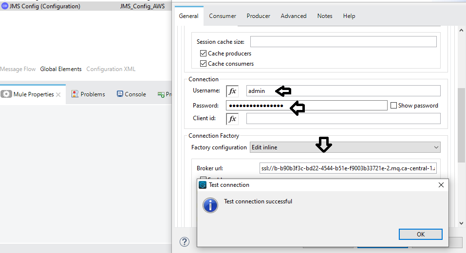Viewport: 466px width, 253px height.
Task: Click the Password input field
Action: [307, 106]
